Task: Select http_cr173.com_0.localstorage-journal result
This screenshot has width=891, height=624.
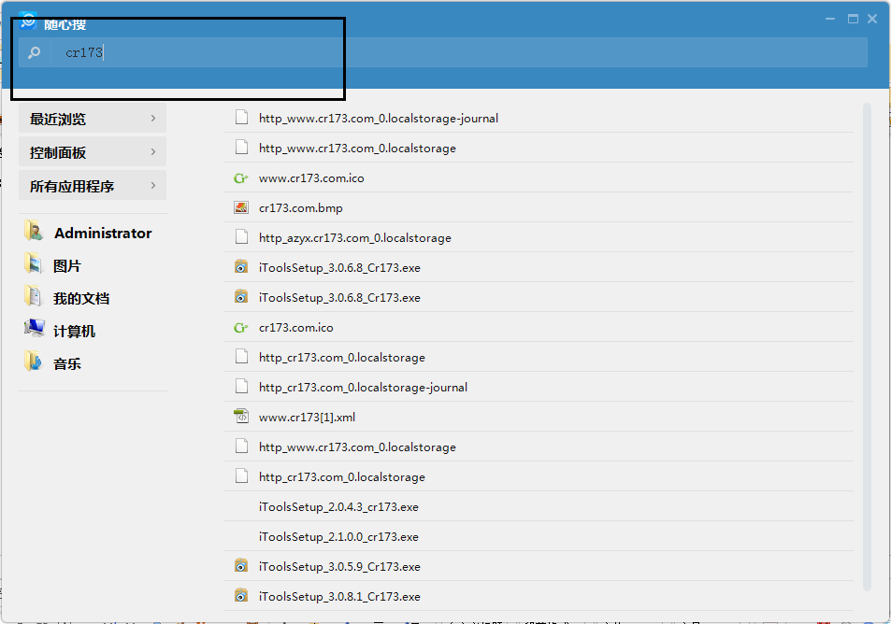Action: tap(539, 387)
